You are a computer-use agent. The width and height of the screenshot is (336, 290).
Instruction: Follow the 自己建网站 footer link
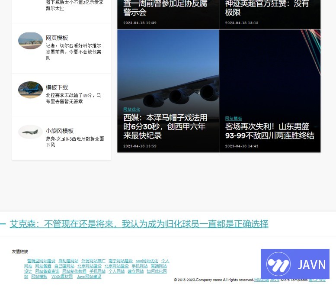[64, 266]
